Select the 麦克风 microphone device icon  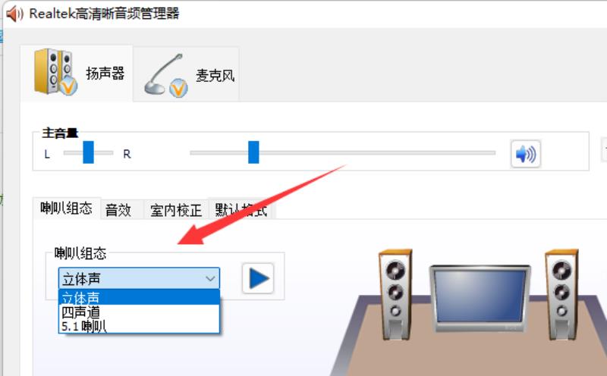click(x=166, y=76)
